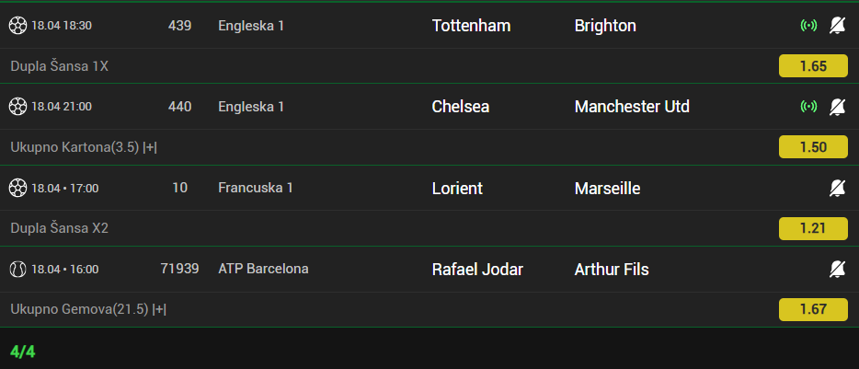Click the football icon for Lorient match
Screen dimensions: 859x369
click(18, 189)
